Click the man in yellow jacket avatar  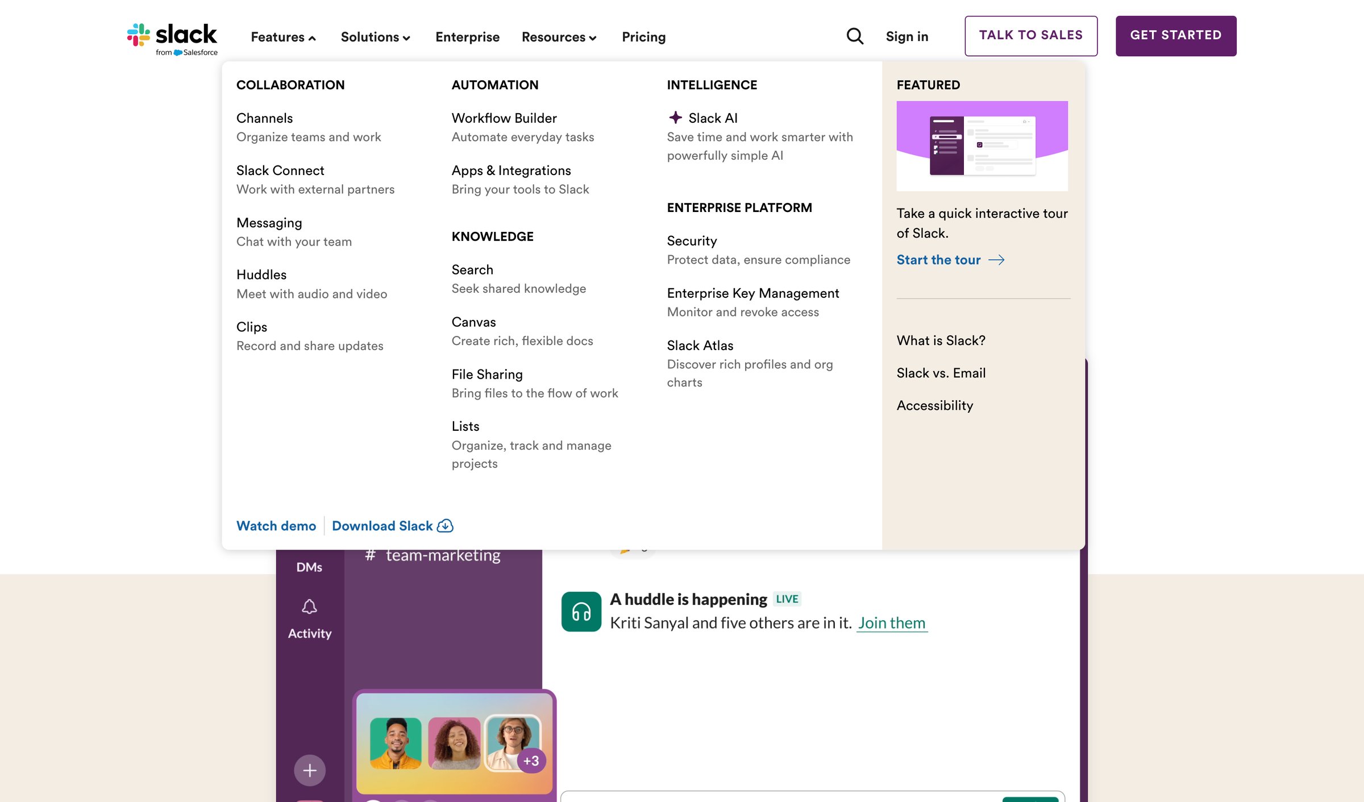pos(396,743)
